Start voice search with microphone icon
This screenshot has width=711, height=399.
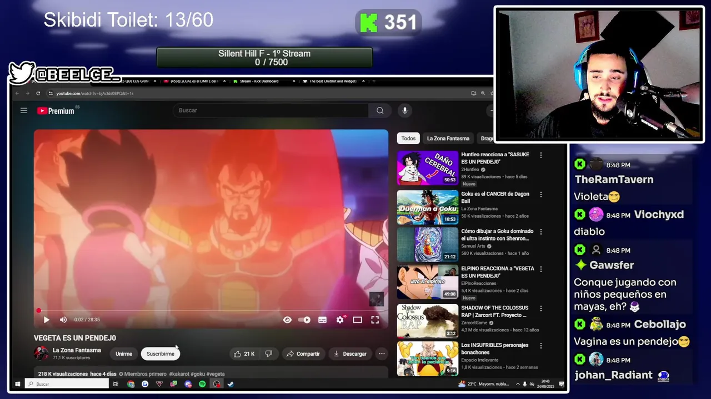404,110
